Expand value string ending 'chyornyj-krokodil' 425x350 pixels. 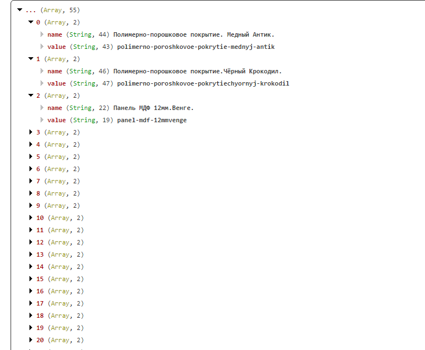click(42, 83)
